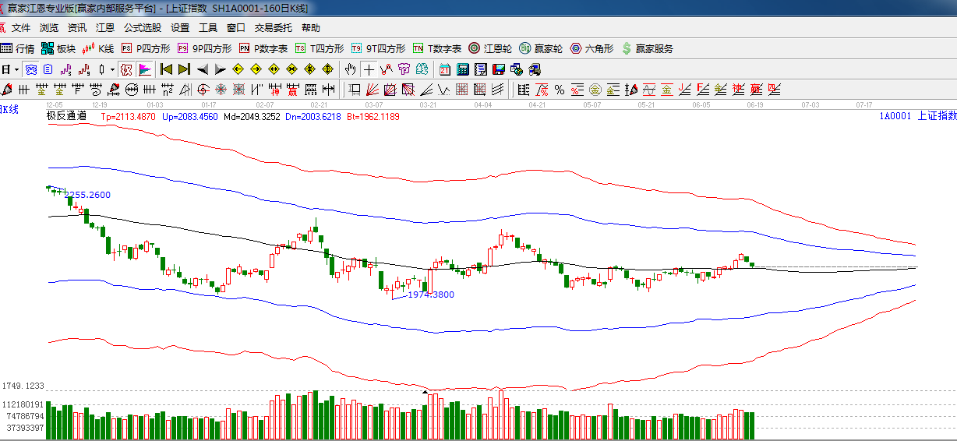
Task: Click the 赢家轮 Big wheel icon
Action: click(x=541, y=48)
